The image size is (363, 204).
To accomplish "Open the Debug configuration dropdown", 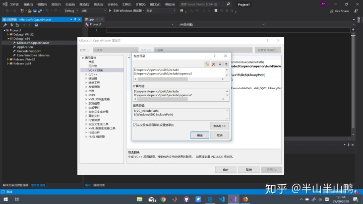I will [71, 11].
